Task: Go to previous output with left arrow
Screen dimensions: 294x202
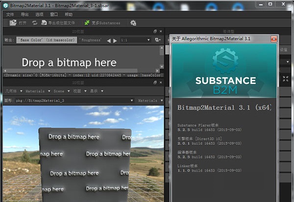Action: 109,41
